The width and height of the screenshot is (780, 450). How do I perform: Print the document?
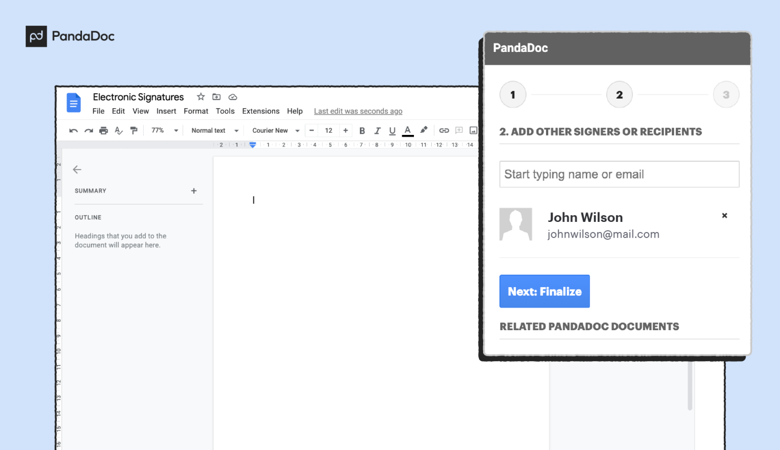coord(104,130)
